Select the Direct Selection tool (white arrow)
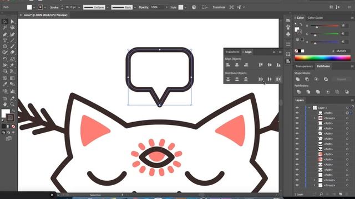This screenshot has height=199, width=355. (x=12, y=22)
